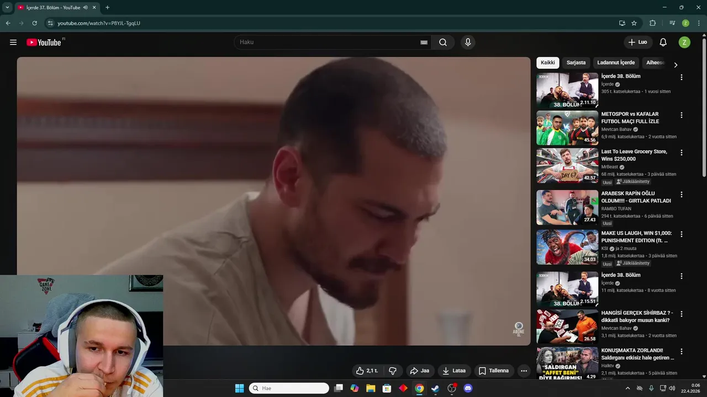
Task: Click the magnifier search button
Action: [x=443, y=42]
